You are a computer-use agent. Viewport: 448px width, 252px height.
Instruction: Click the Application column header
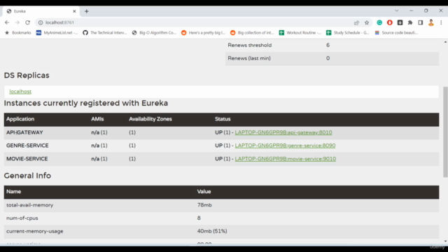(20, 119)
